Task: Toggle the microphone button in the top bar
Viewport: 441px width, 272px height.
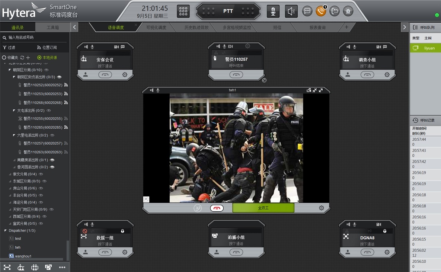Action: (273, 12)
